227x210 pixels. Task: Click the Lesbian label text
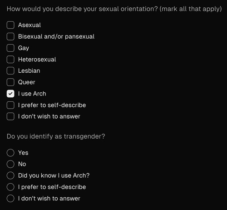click(29, 71)
